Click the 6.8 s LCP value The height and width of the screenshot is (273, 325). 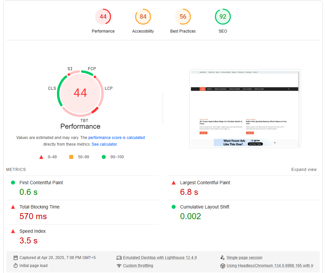click(x=189, y=192)
